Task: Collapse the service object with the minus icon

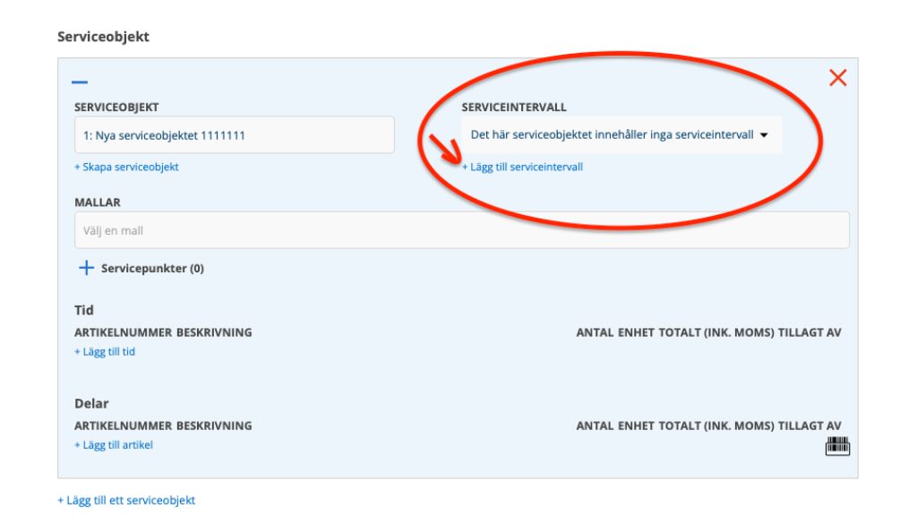Action: 80,82
